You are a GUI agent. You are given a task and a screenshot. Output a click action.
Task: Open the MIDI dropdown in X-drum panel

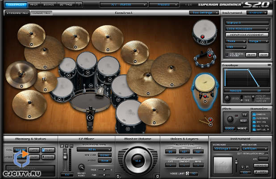click(x=236, y=47)
